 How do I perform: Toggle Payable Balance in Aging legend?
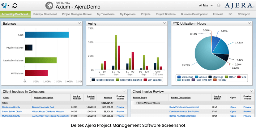pos(103,80)
